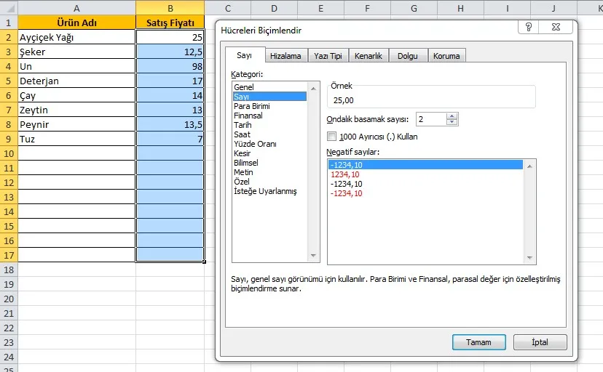Switch to the Koruma tab

pyautogui.click(x=446, y=56)
